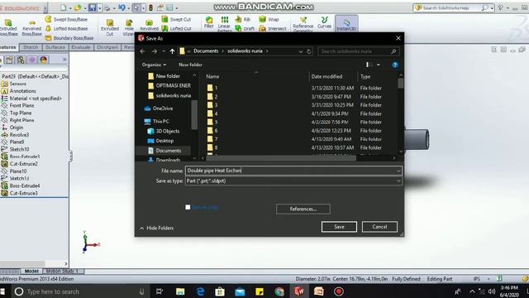Click New folder in Save As toolbar
Screen dimensions: 529x298
[191, 65]
